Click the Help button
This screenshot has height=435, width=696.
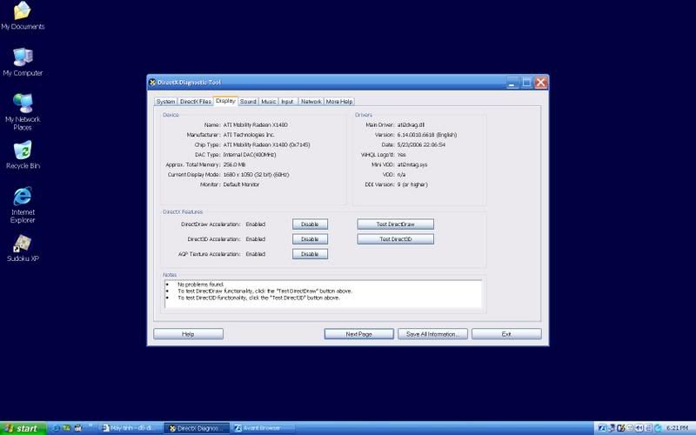[188, 334]
